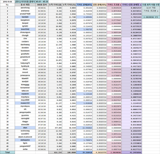Select total cumulative contribution 816.354

click(55, 152)
